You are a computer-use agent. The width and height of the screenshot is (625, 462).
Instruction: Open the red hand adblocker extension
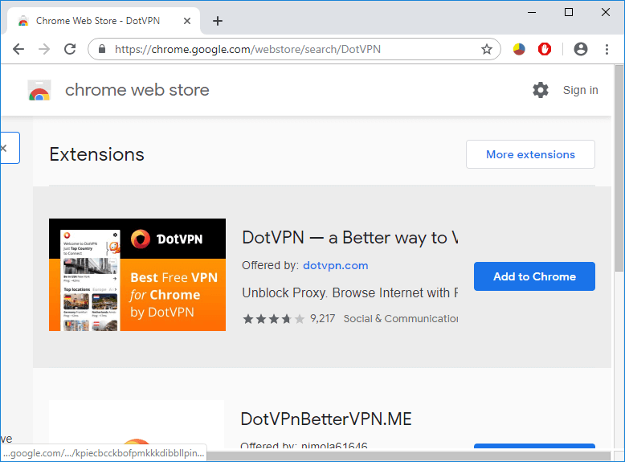[x=545, y=49]
